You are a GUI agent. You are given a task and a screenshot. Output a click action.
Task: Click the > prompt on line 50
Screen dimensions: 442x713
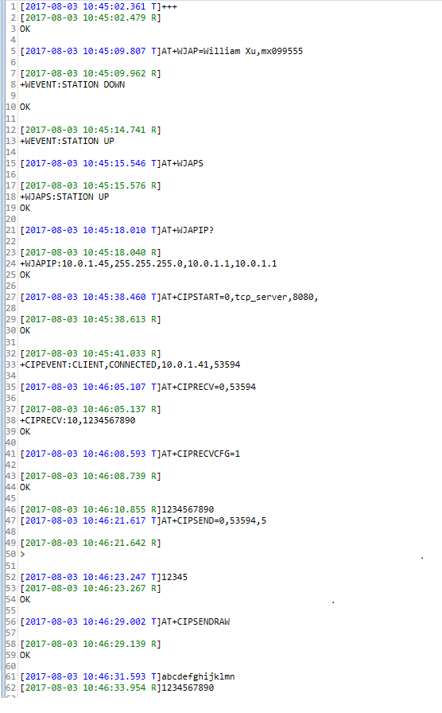coord(23,555)
